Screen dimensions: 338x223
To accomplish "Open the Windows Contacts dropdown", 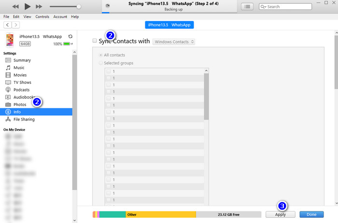I will click(x=174, y=42).
